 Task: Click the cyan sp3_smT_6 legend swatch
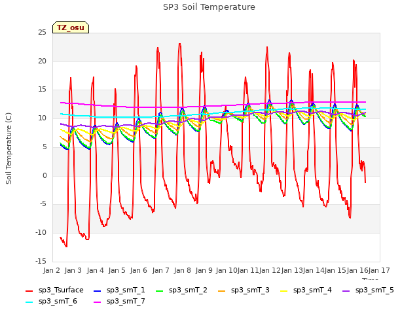[29, 302]
